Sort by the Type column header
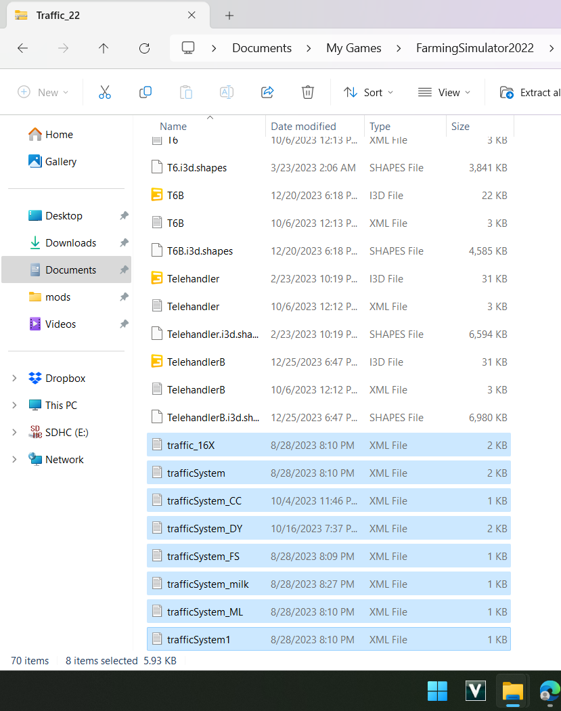The image size is (561, 711). click(x=380, y=127)
